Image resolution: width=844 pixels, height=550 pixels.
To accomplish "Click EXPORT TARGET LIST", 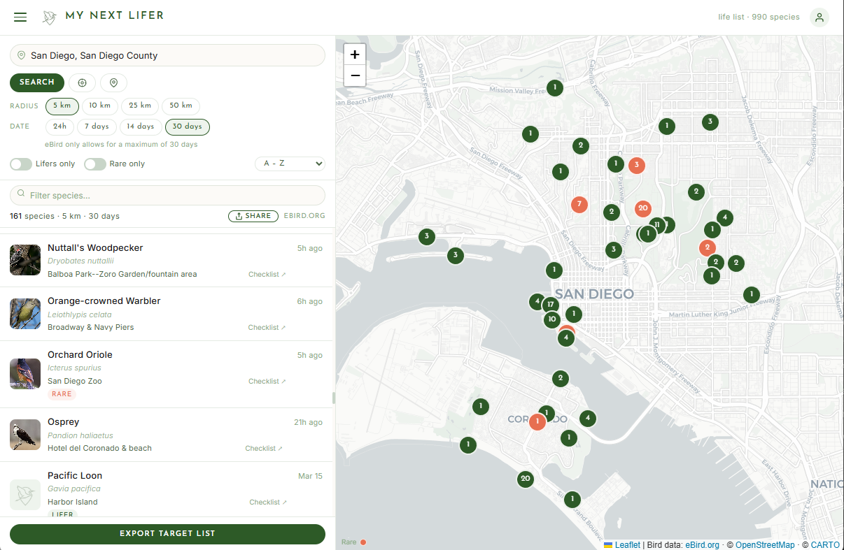I will tap(167, 534).
